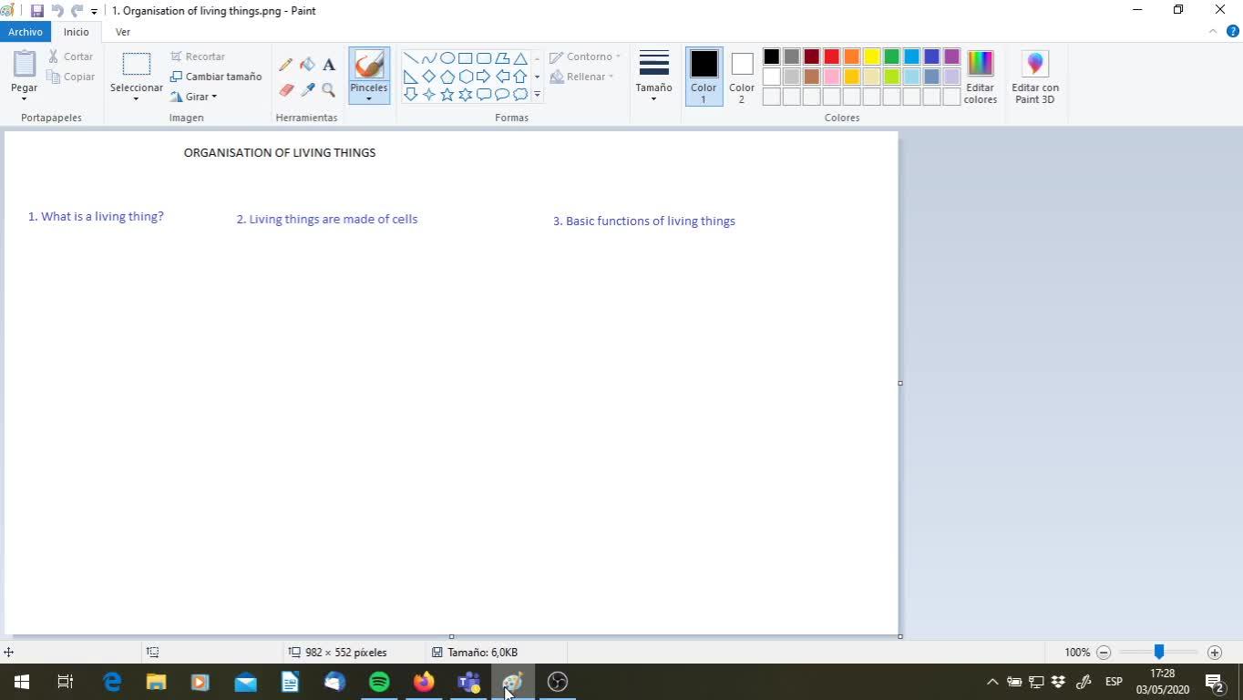The width and height of the screenshot is (1243, 700).
Task: Select the Text tool
Action: 329,65
